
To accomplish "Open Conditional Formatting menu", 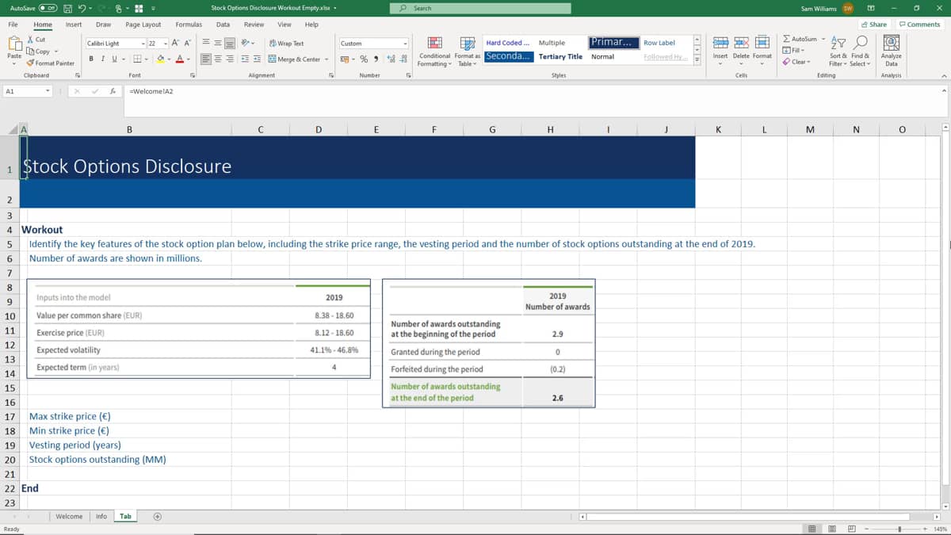I will coord(434,51).
